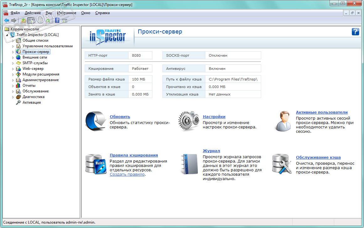Expand the Модули расширения node
This screenshot has width=364, height=228.
pyautogui.click(x=13, y=75)
